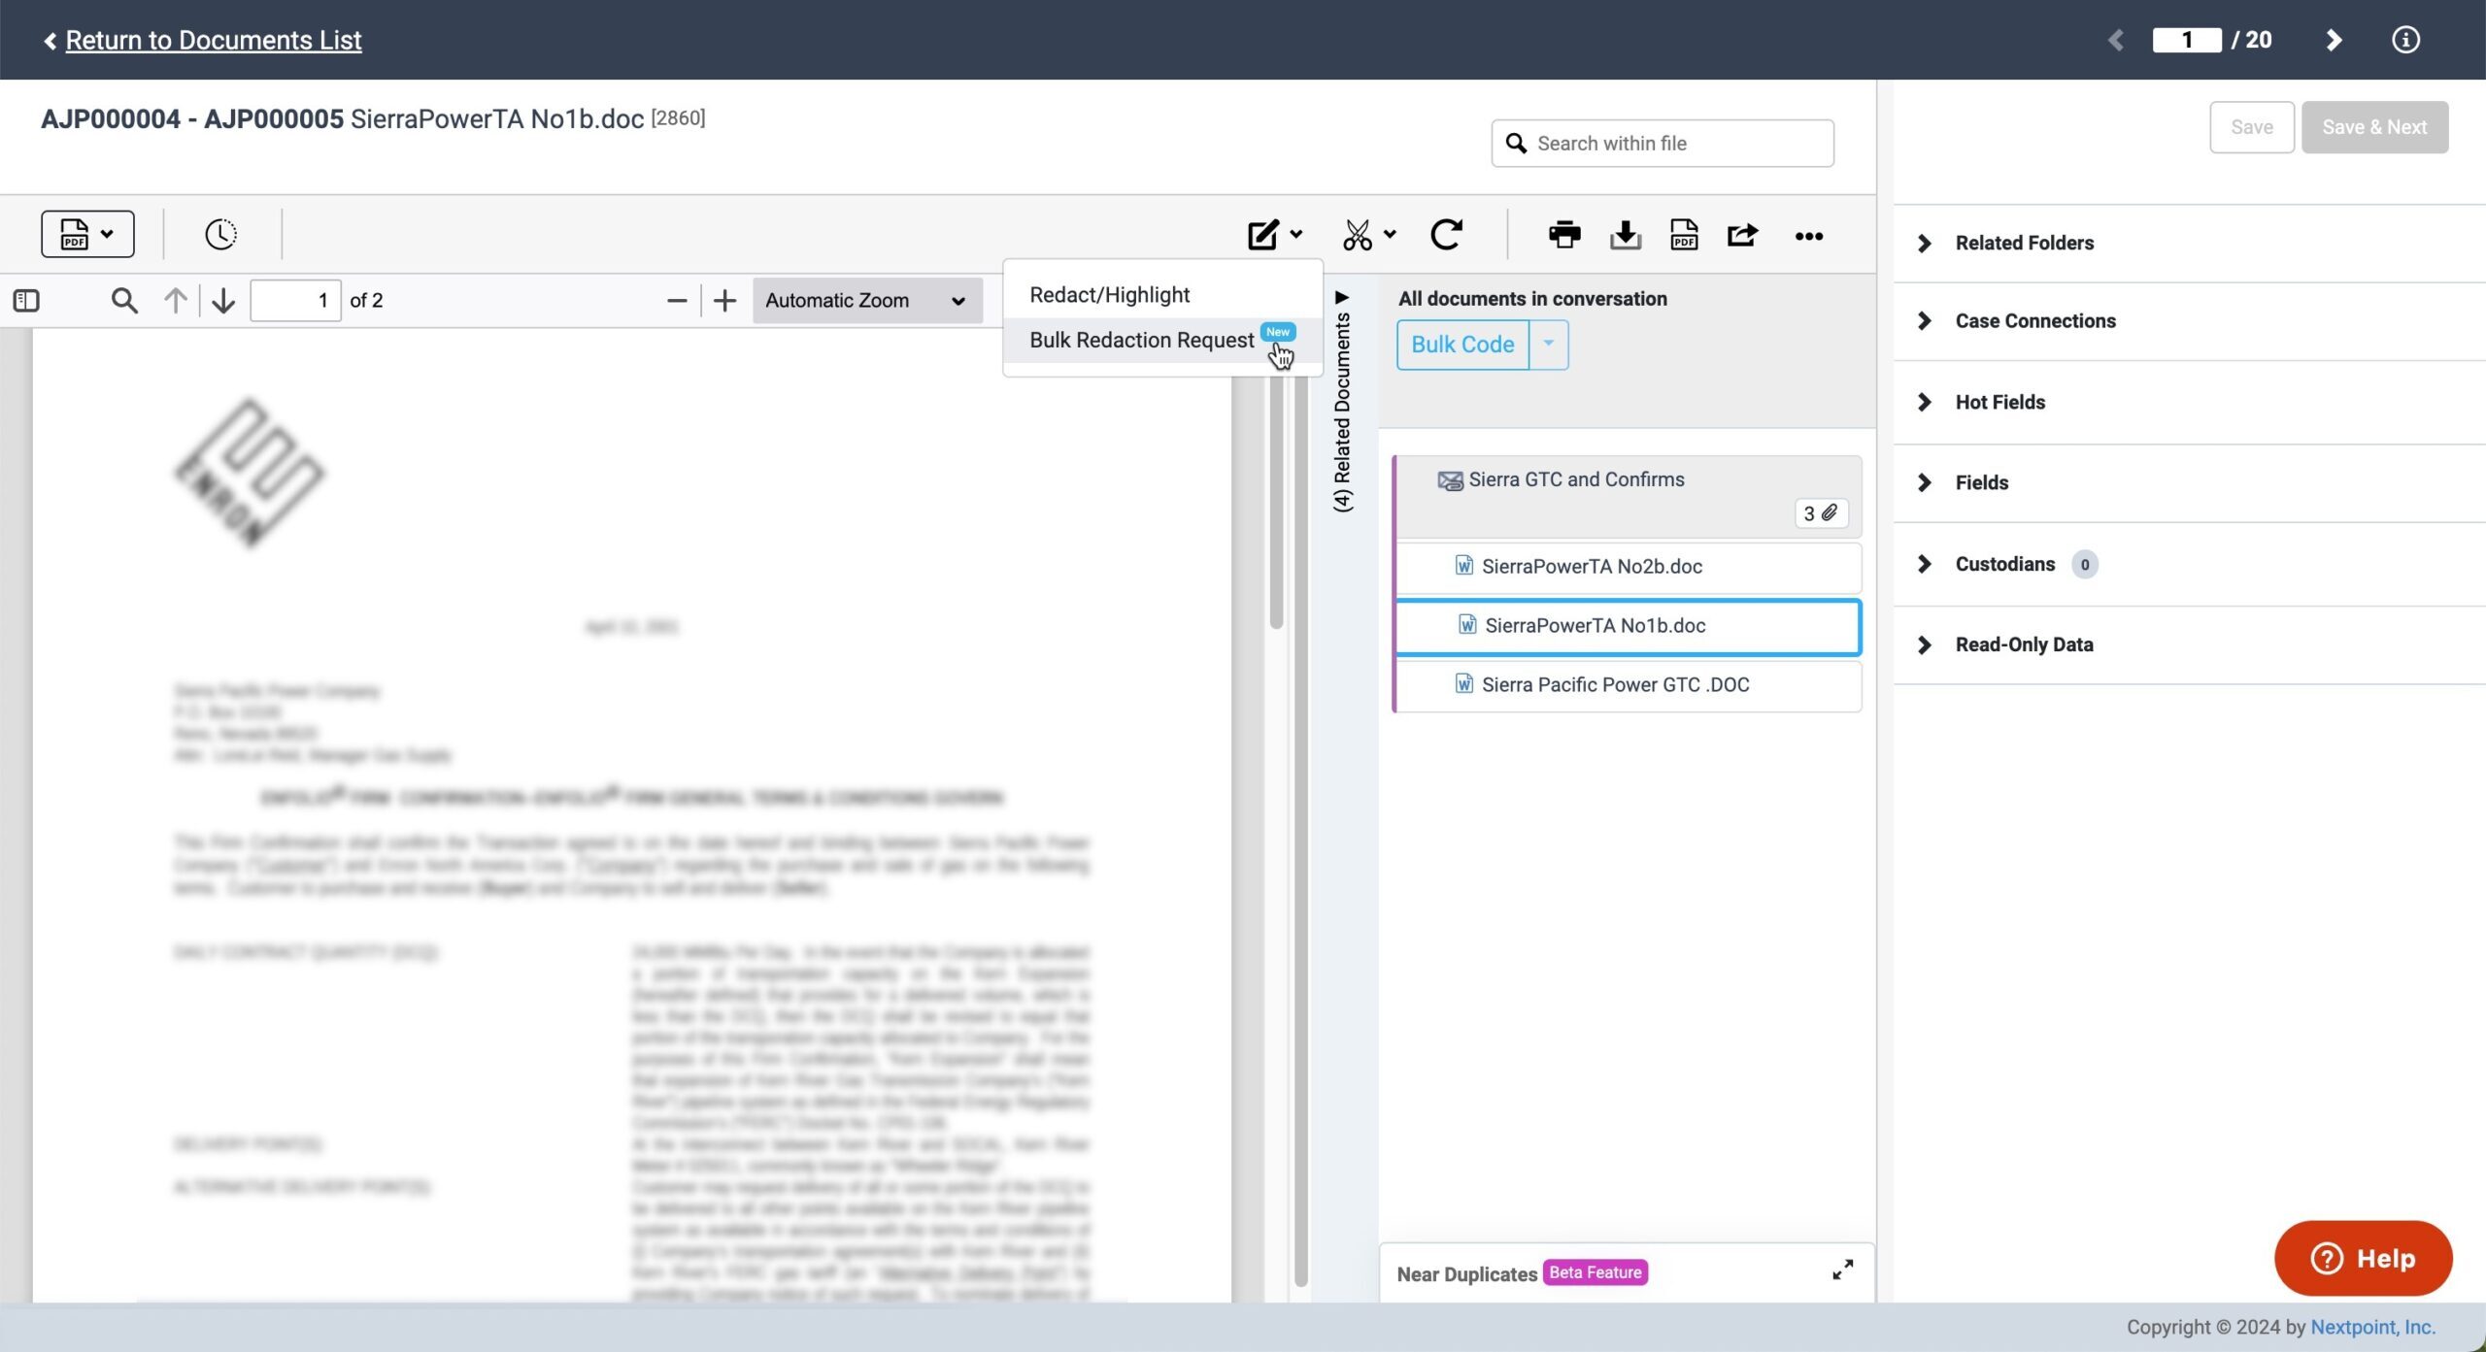This screenshot has height=1352, width=2486.
Task: Open the Automatic Zoom dropdown
Action: pyautogui.click(x=866, y=301)
